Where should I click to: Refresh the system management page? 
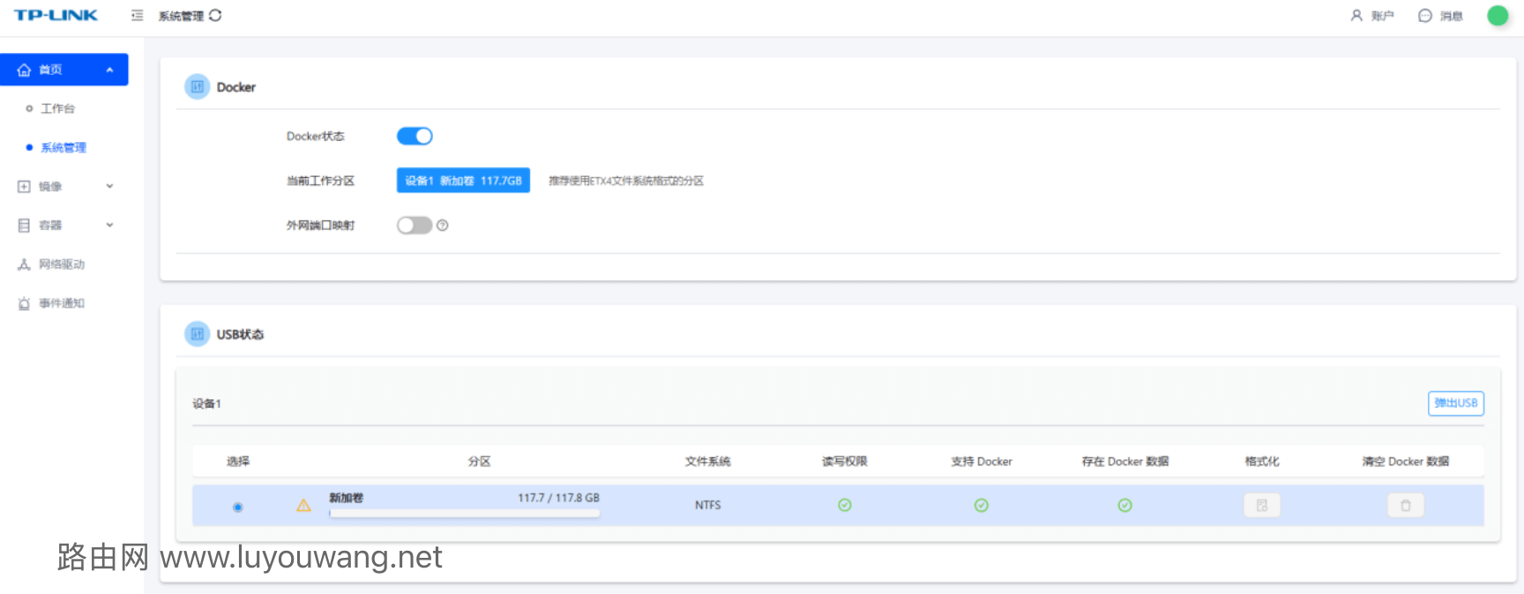tap(215, 15)
